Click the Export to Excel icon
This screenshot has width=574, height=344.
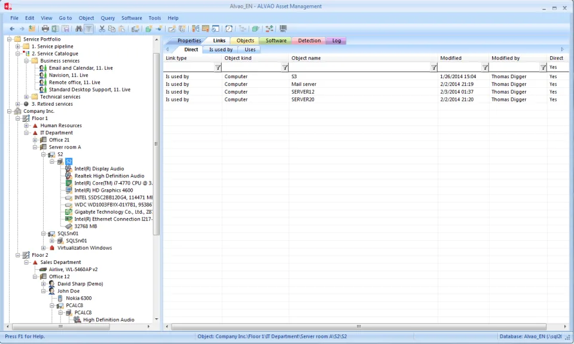(55, 29)
